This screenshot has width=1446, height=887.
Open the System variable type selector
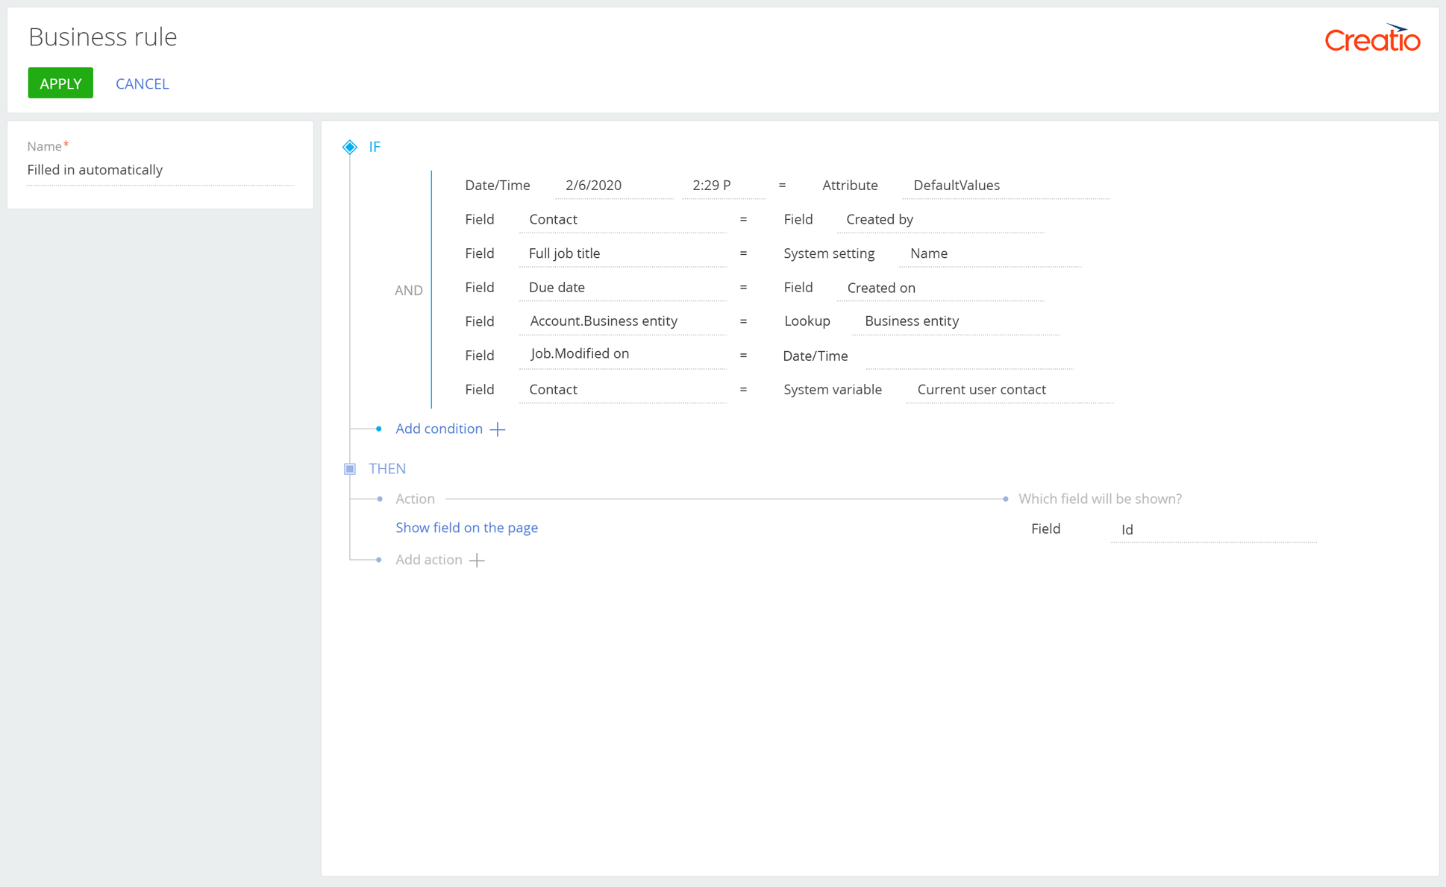(832, 389)
